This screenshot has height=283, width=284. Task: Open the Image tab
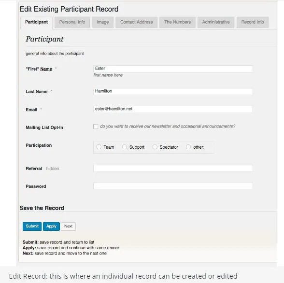pyautogui.click(x=103, y=22)
